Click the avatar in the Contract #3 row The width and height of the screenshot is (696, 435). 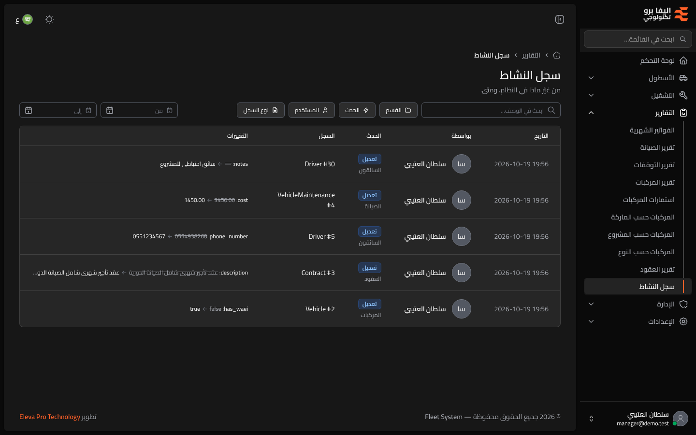point(462,273)
